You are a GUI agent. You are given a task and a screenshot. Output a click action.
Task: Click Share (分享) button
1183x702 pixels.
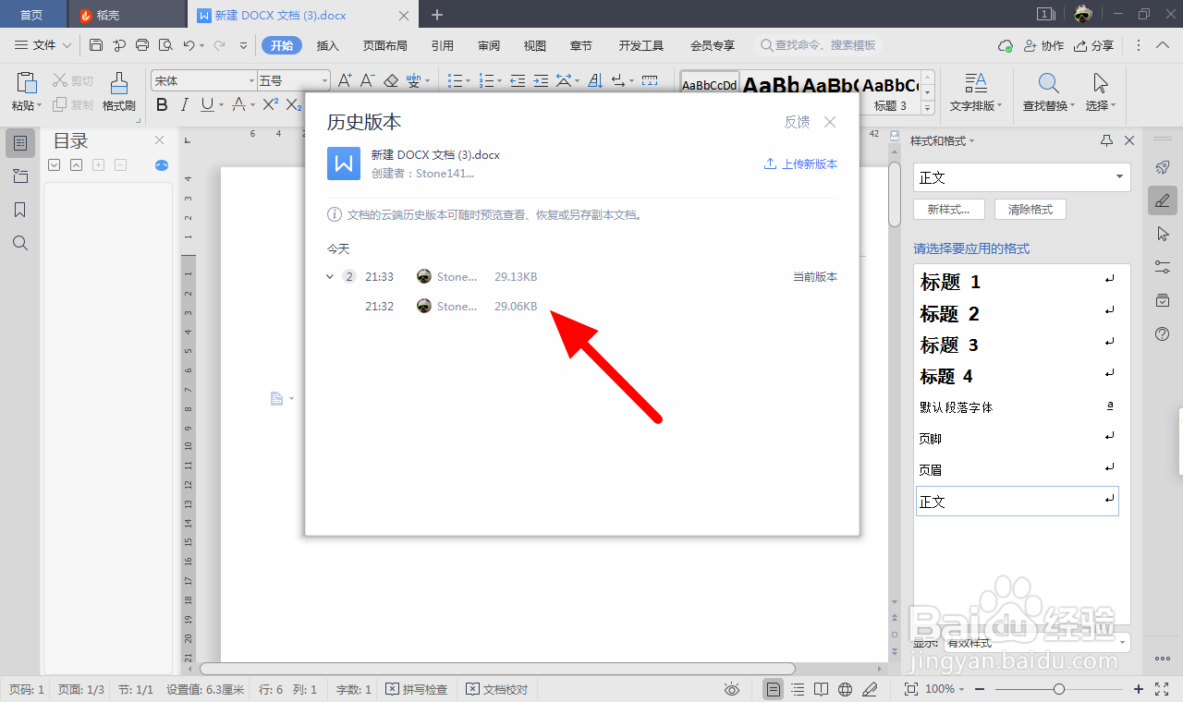coord(1094,45)
